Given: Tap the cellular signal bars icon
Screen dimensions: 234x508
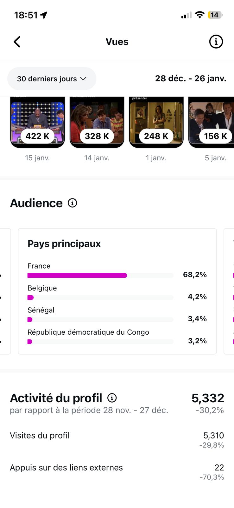Looking at the screenshot, I should pyautogui.click(x=186, y=15).
